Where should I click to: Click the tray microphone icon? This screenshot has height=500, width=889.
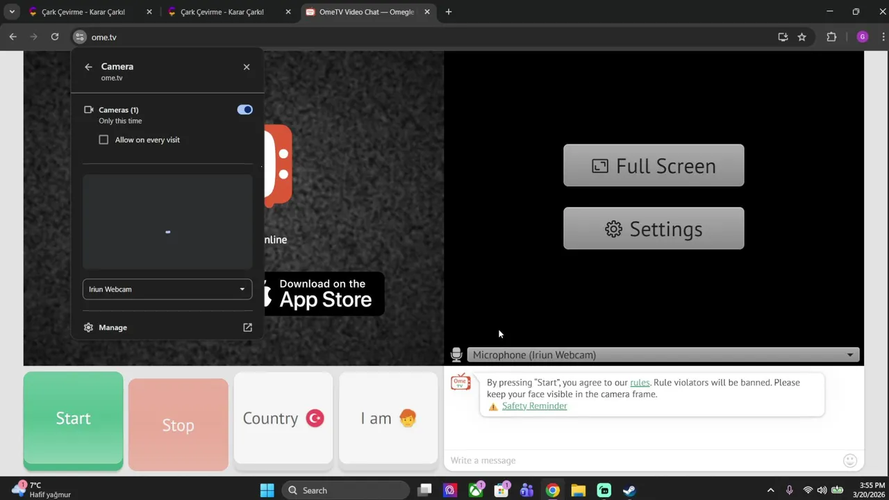789,490
